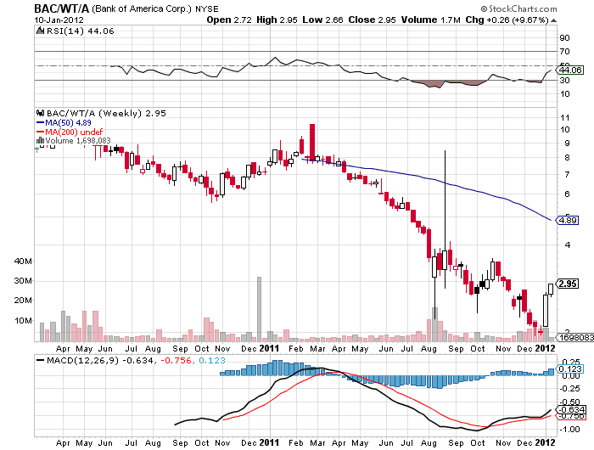Click the black MACD legend line

(x=40, y=360)
